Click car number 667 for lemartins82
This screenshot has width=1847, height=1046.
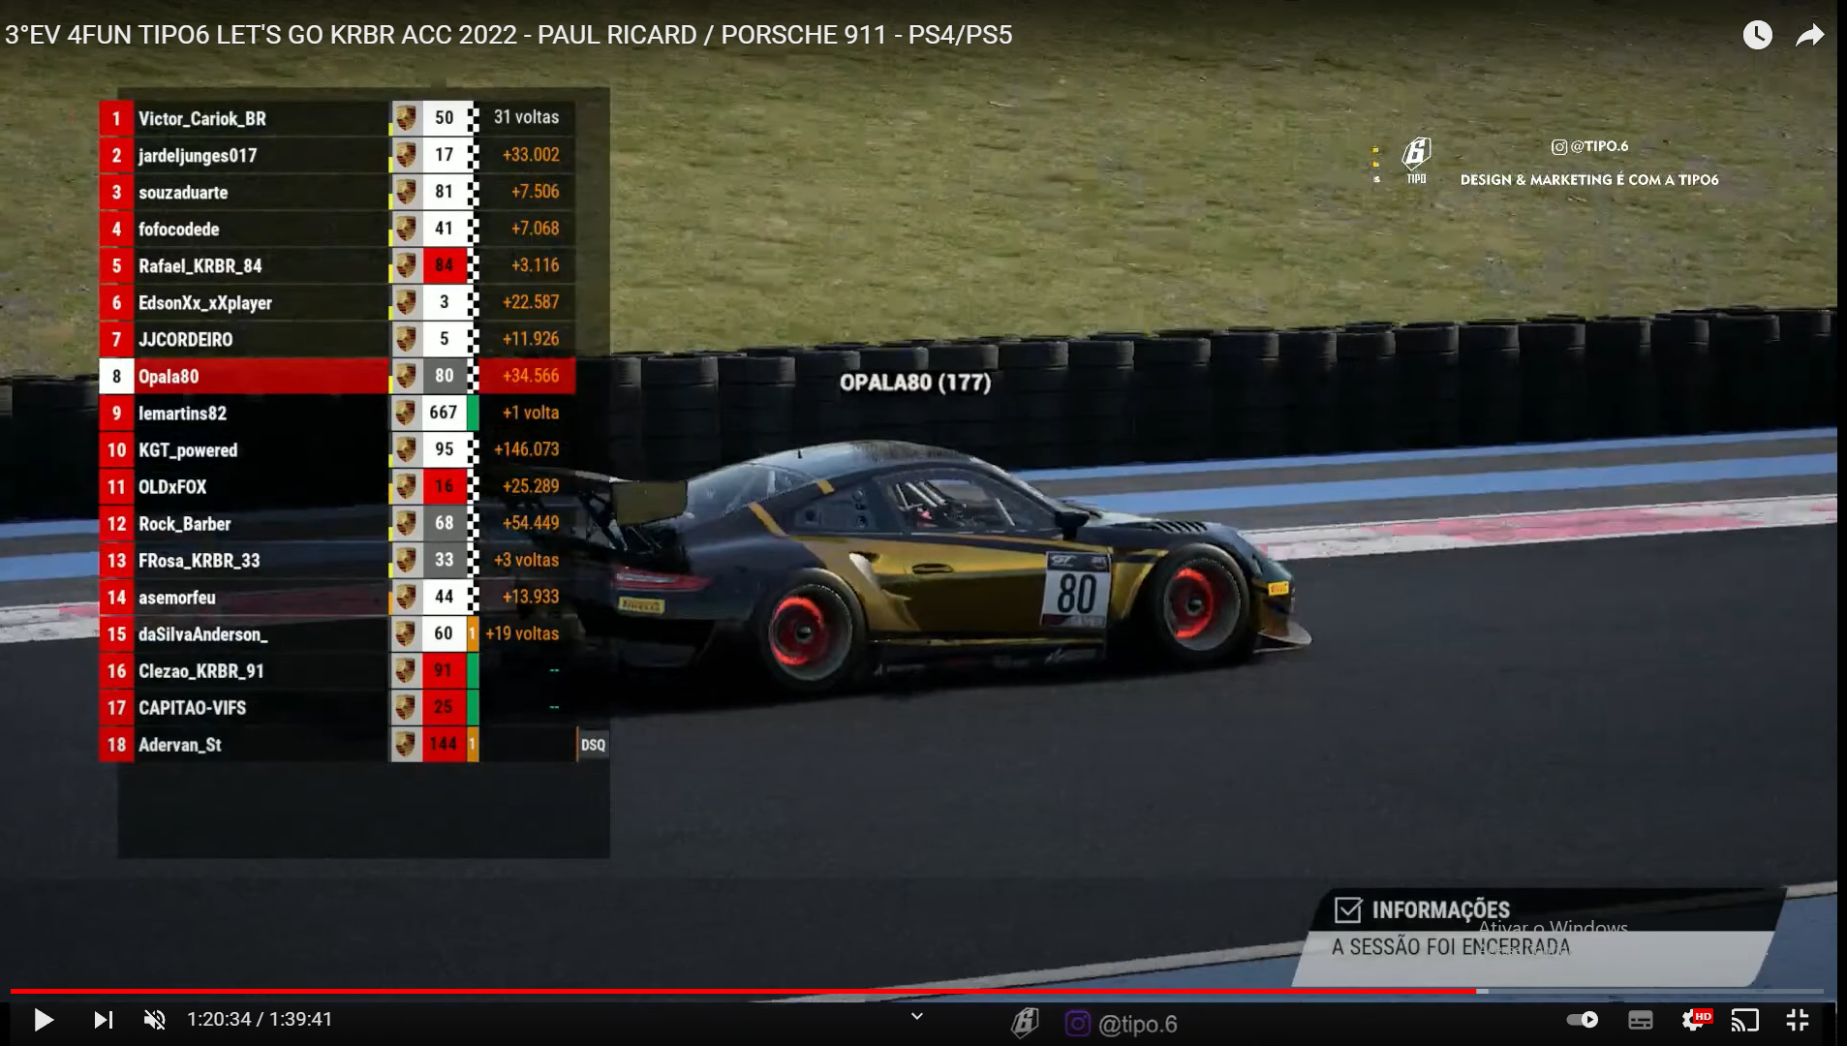click(444, 413)
